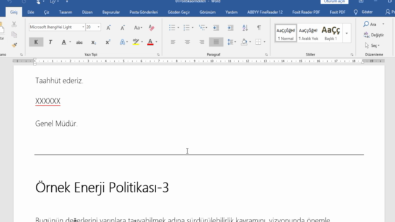This screenshot has height=222, width=395.
Task: Increase paragraph indent
Action: [230, 27]
